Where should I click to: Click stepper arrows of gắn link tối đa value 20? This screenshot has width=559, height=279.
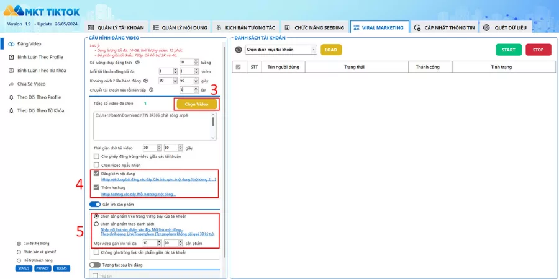(x=180, y=243)
